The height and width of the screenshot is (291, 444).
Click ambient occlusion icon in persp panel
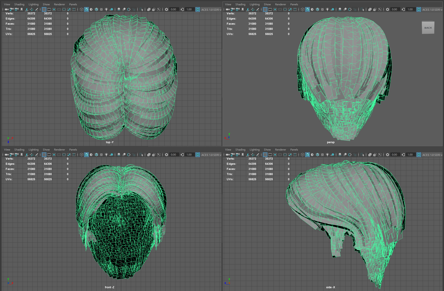click(x=340, y=9)
